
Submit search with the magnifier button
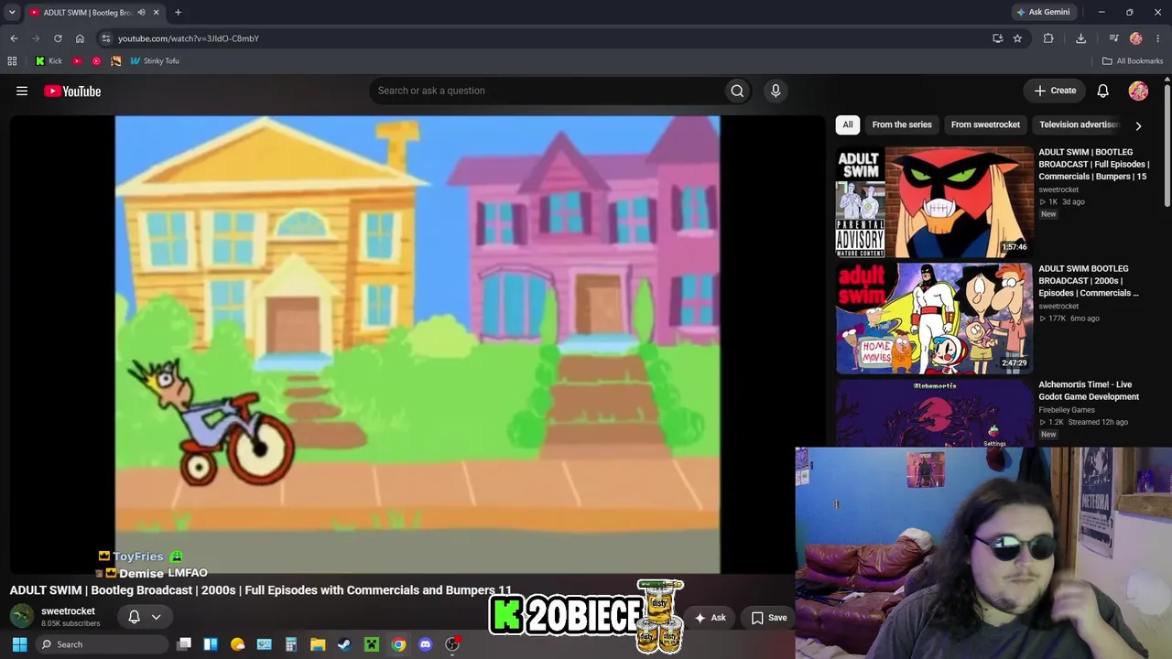point(737,91)
